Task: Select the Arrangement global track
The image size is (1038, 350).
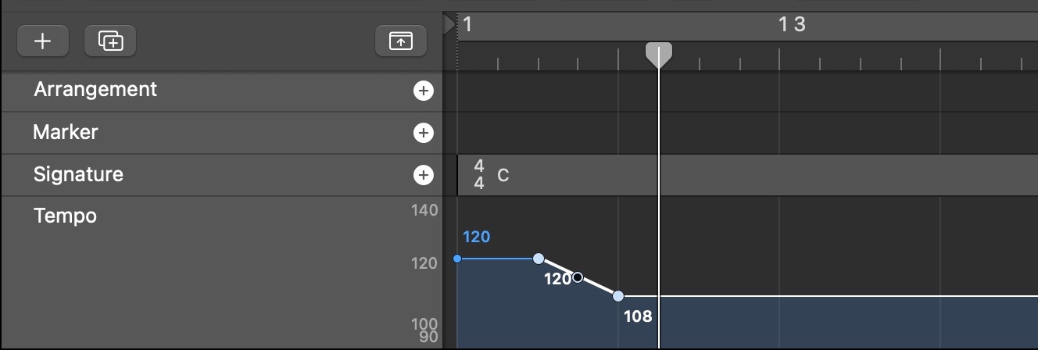Action: coord(95,90)
